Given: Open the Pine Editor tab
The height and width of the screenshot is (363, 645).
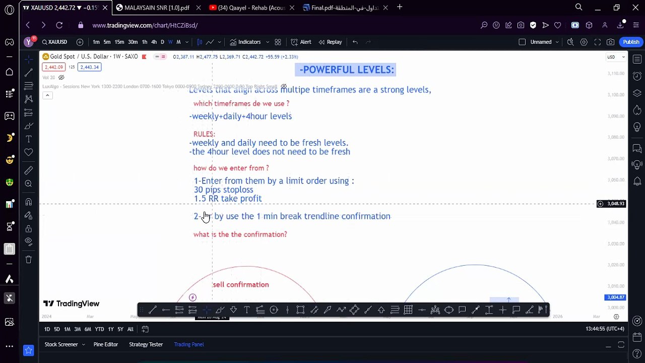Looking at the screenshot, I should [106, 344].
